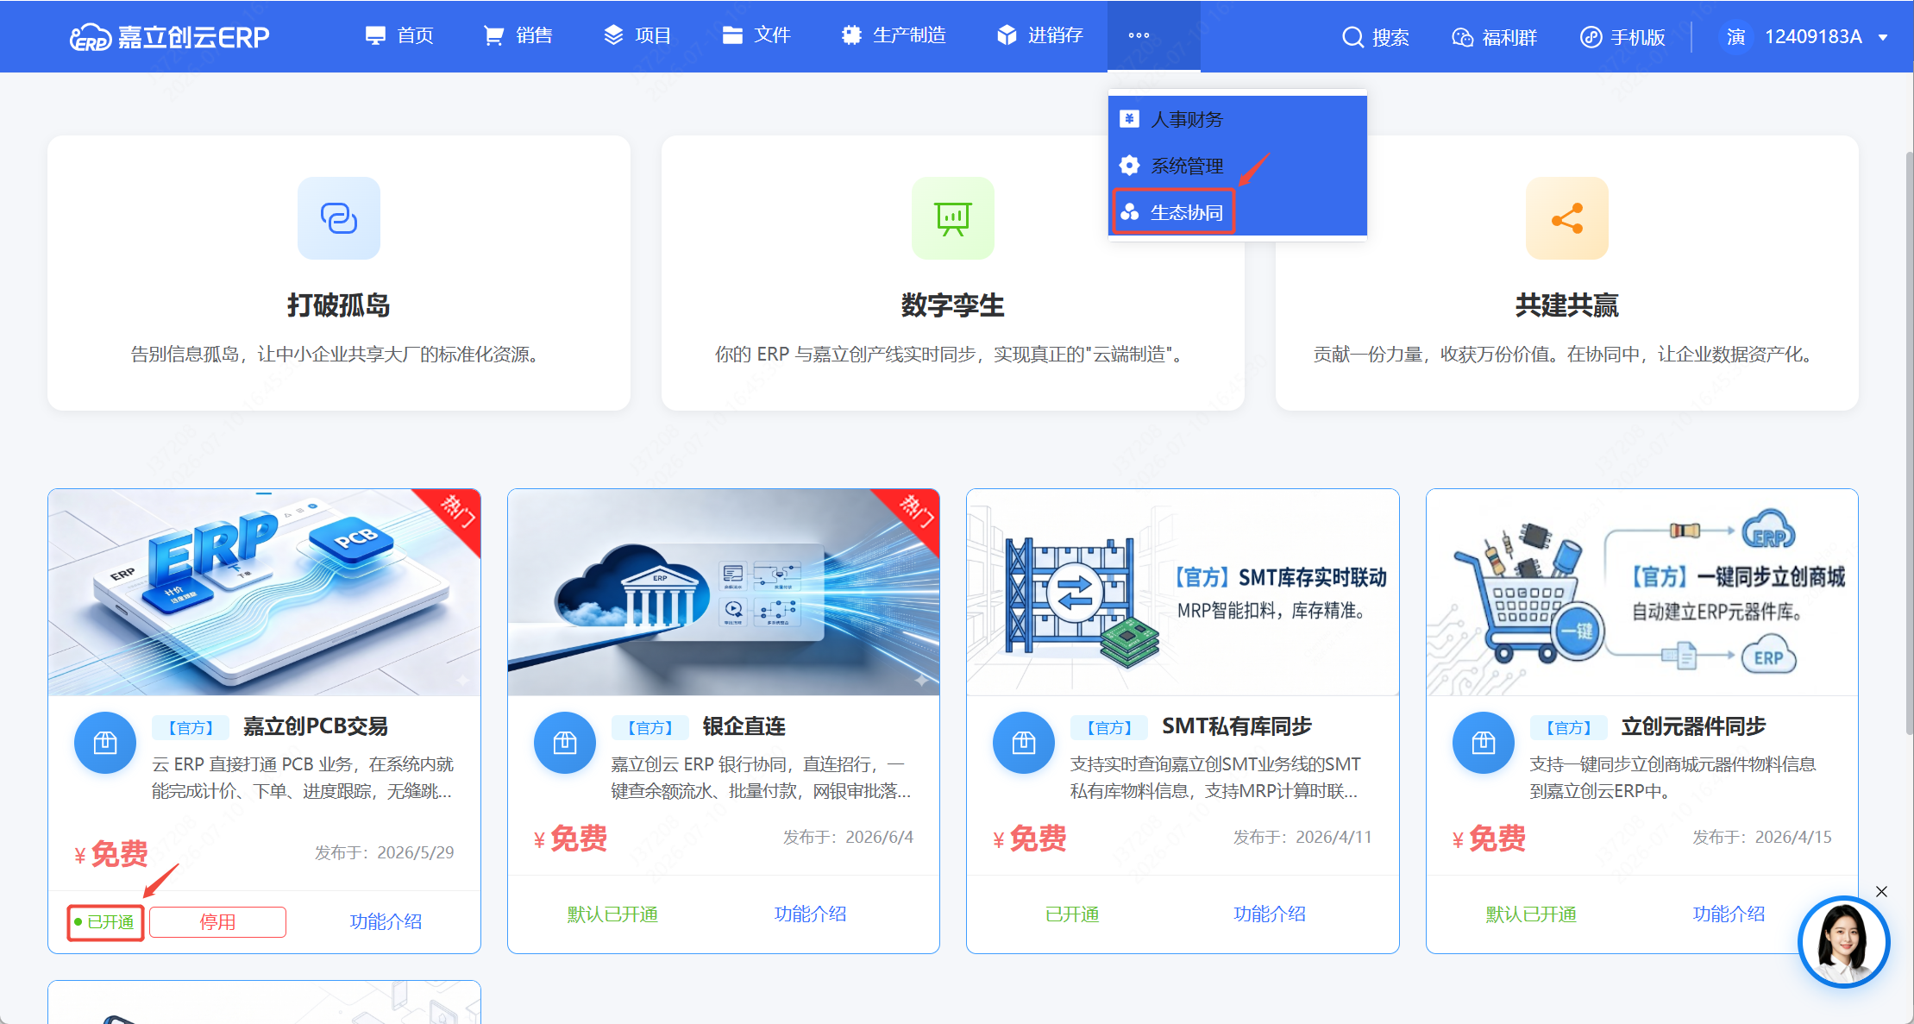Click the 官方 tag on 嘉立创PCB交易
Screen dimensions: 1914x1024
[191, 728]
